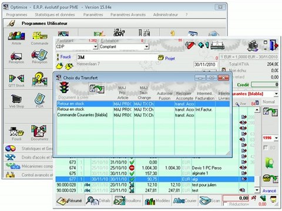282x211 pixels.
Task: Open the Web Shop icon
Action: [16, 98]
